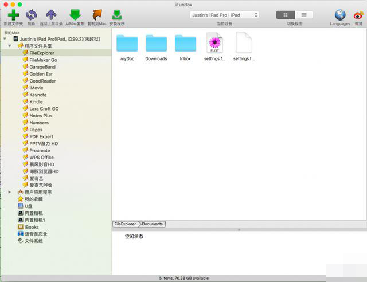
Task: Switch to icon grid view
Action: [285, 15]
